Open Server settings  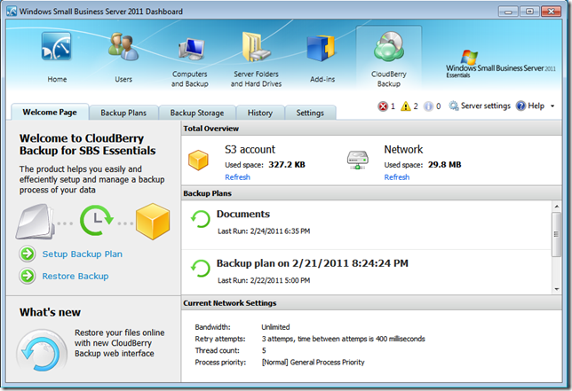[x=479, y=106]
